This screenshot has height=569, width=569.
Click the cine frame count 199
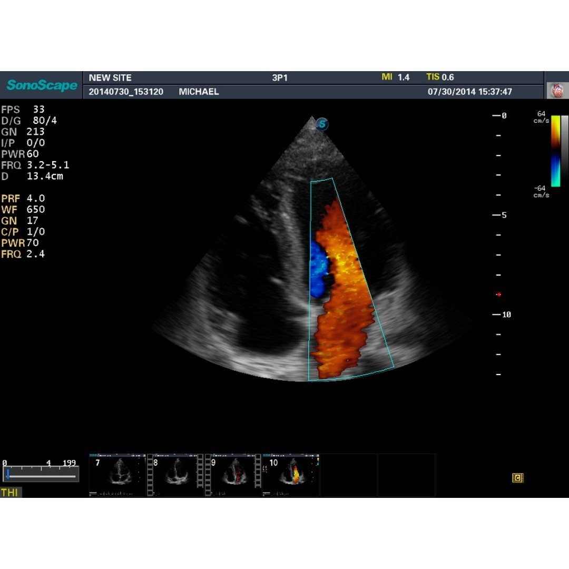coord(69,463)
